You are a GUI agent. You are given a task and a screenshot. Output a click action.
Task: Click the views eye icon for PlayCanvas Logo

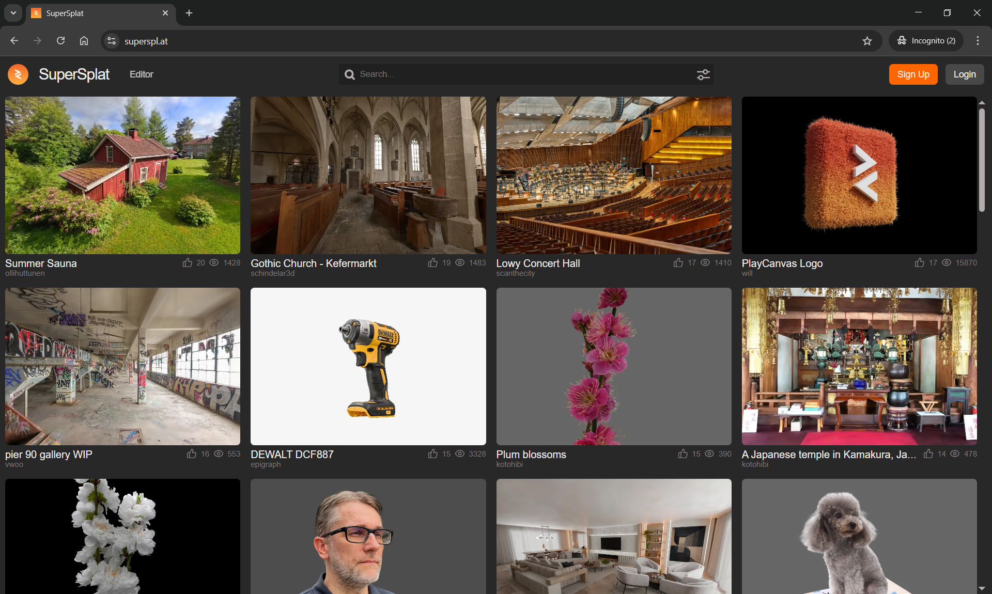click(947, 263)
